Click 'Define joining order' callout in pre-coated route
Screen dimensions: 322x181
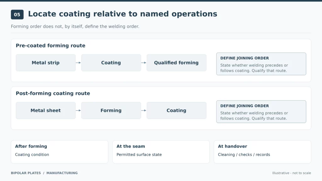tap(261, 64)
